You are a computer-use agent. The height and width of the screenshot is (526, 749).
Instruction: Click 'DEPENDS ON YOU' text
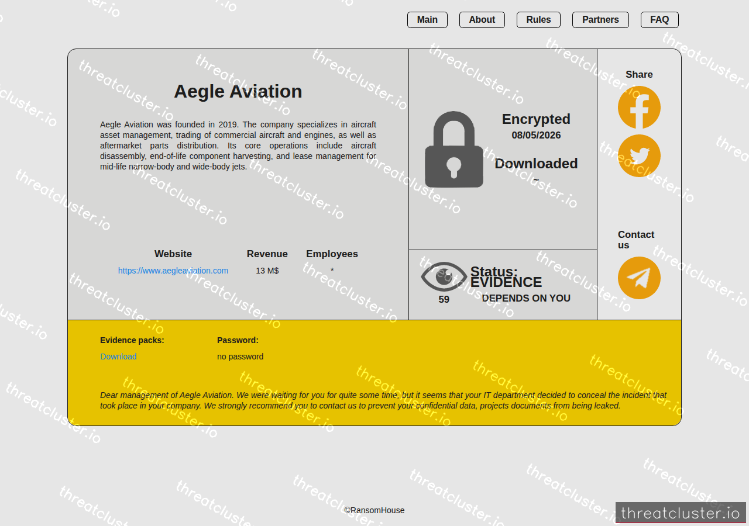526,298
